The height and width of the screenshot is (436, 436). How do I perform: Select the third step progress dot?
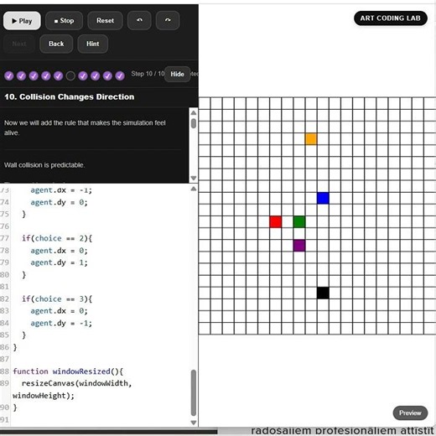[34, 75]
